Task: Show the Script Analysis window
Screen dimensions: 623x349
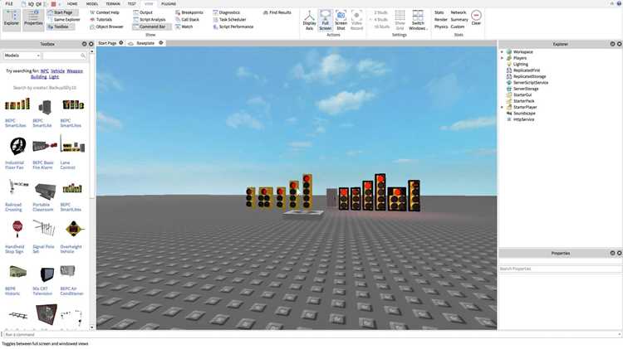Action: tap(150, 20)
